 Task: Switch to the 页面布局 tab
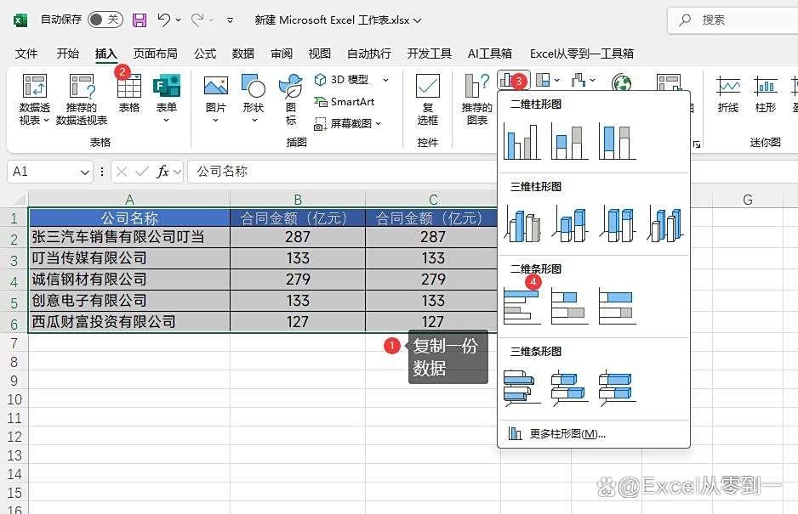(156, 54)
